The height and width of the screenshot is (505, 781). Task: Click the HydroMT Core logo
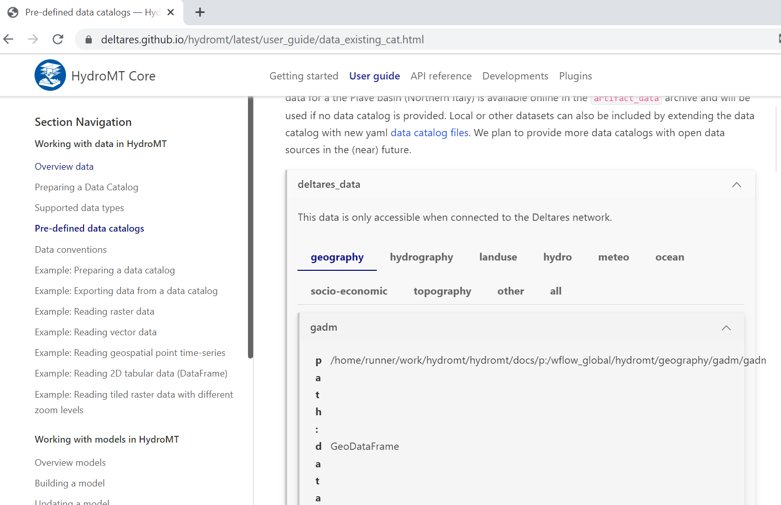click(x=50, y=75)
